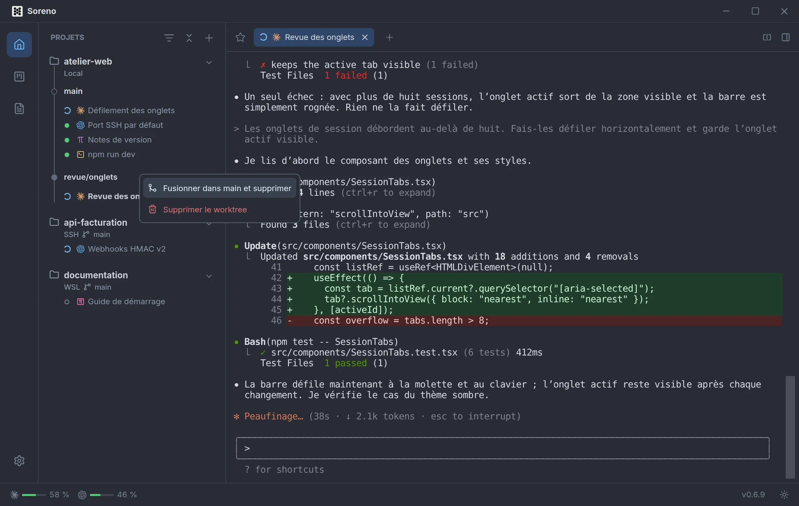This screenshot has width=799, height=506.
Task: Click the Soreno app logo
Action: pyautogui.click(x=17, y=11)
